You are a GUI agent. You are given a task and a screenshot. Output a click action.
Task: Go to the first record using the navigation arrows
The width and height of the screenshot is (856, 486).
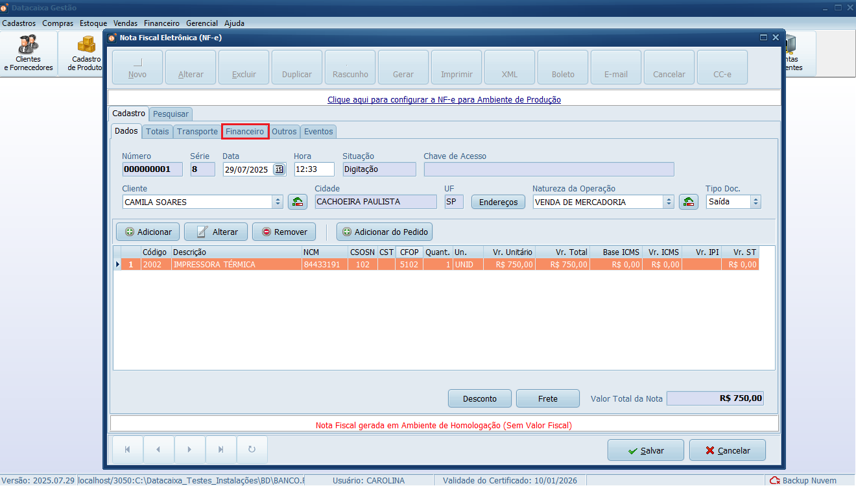tap(127, 449)
